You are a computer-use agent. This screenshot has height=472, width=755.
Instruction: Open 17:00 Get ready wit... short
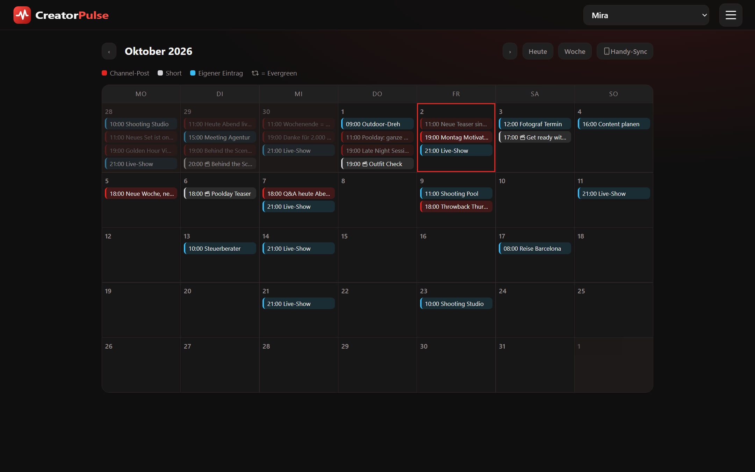pos(535,137)
